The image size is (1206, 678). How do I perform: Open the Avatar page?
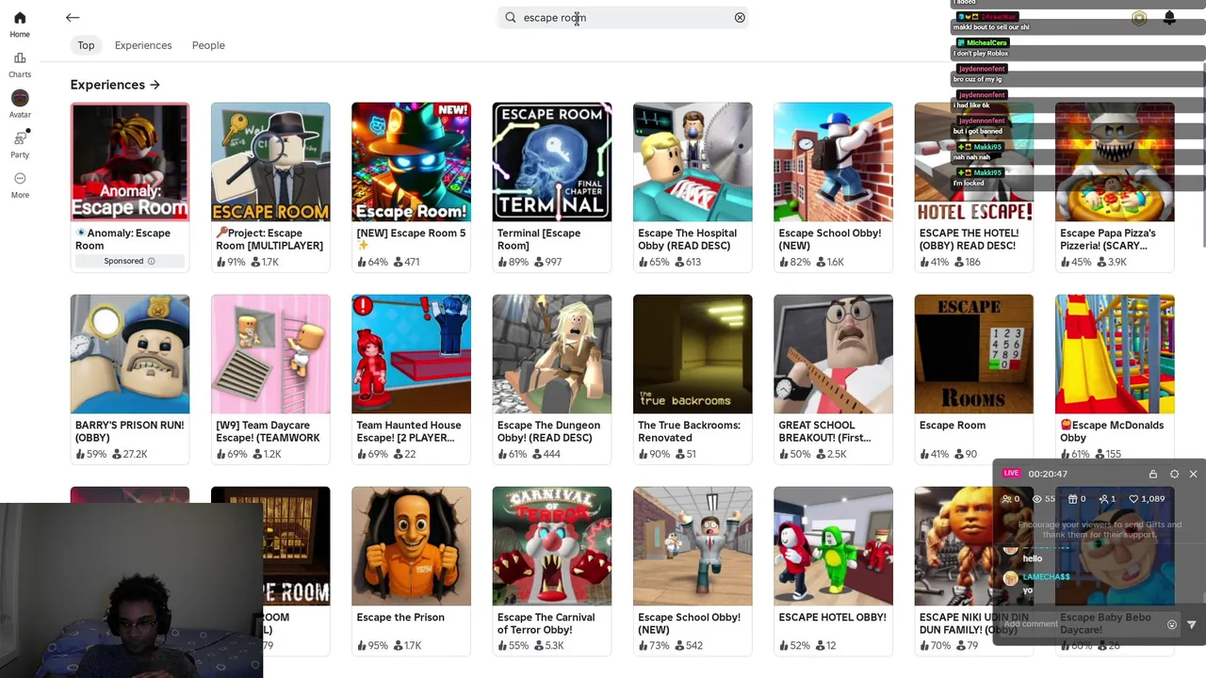(20, 105)
